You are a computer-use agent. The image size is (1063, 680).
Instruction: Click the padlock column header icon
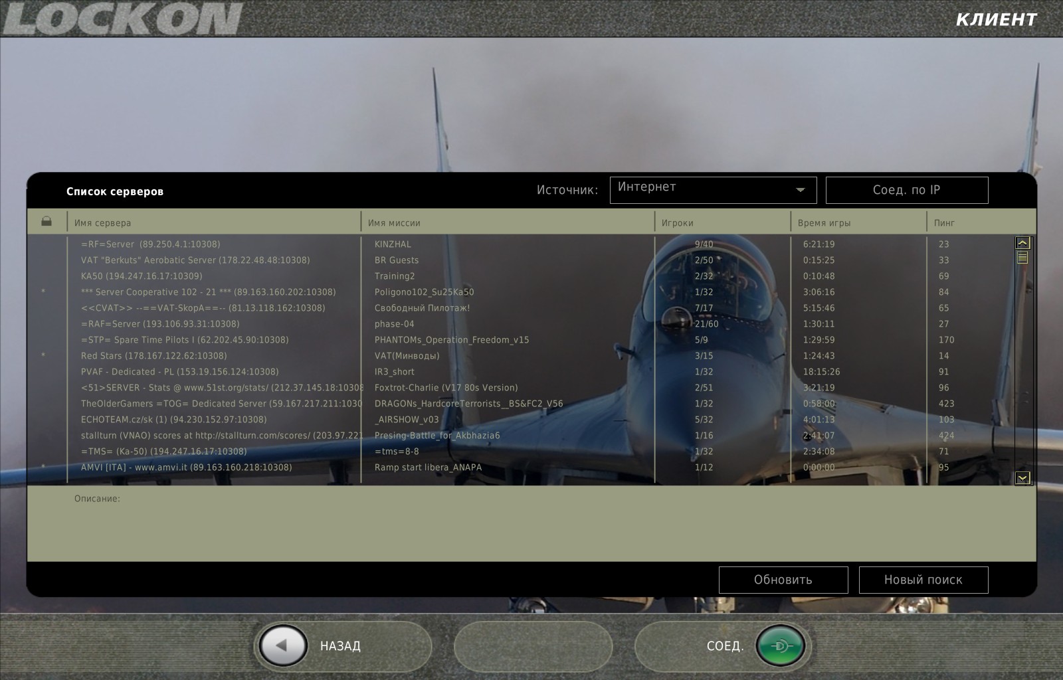click(x=47, y=222)
